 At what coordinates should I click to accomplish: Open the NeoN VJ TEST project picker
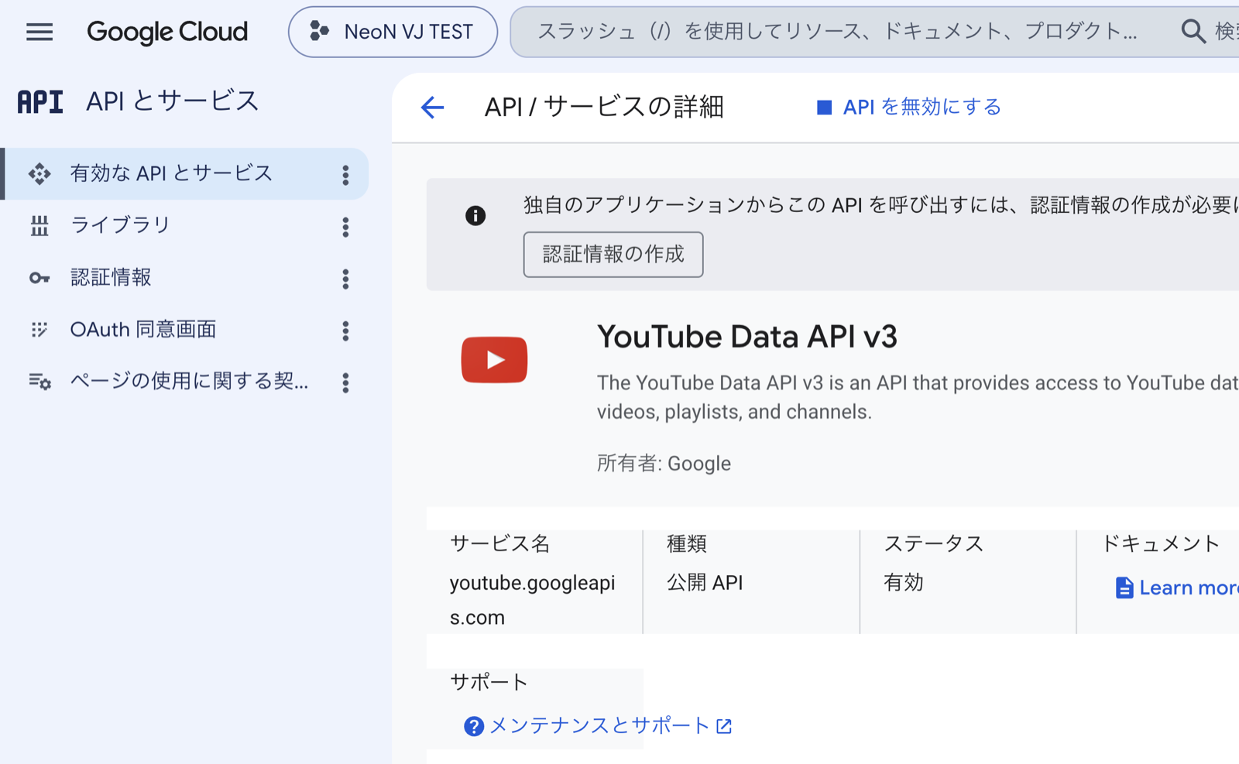click(x=393, y=32)
